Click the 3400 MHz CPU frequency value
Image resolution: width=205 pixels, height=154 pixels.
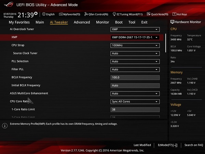click(176, 40)
